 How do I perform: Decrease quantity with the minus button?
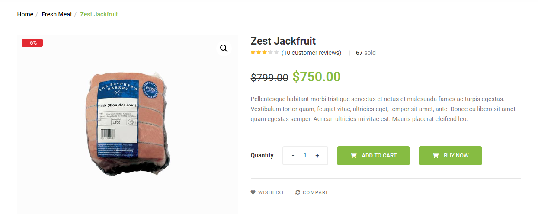click(293, 156)
